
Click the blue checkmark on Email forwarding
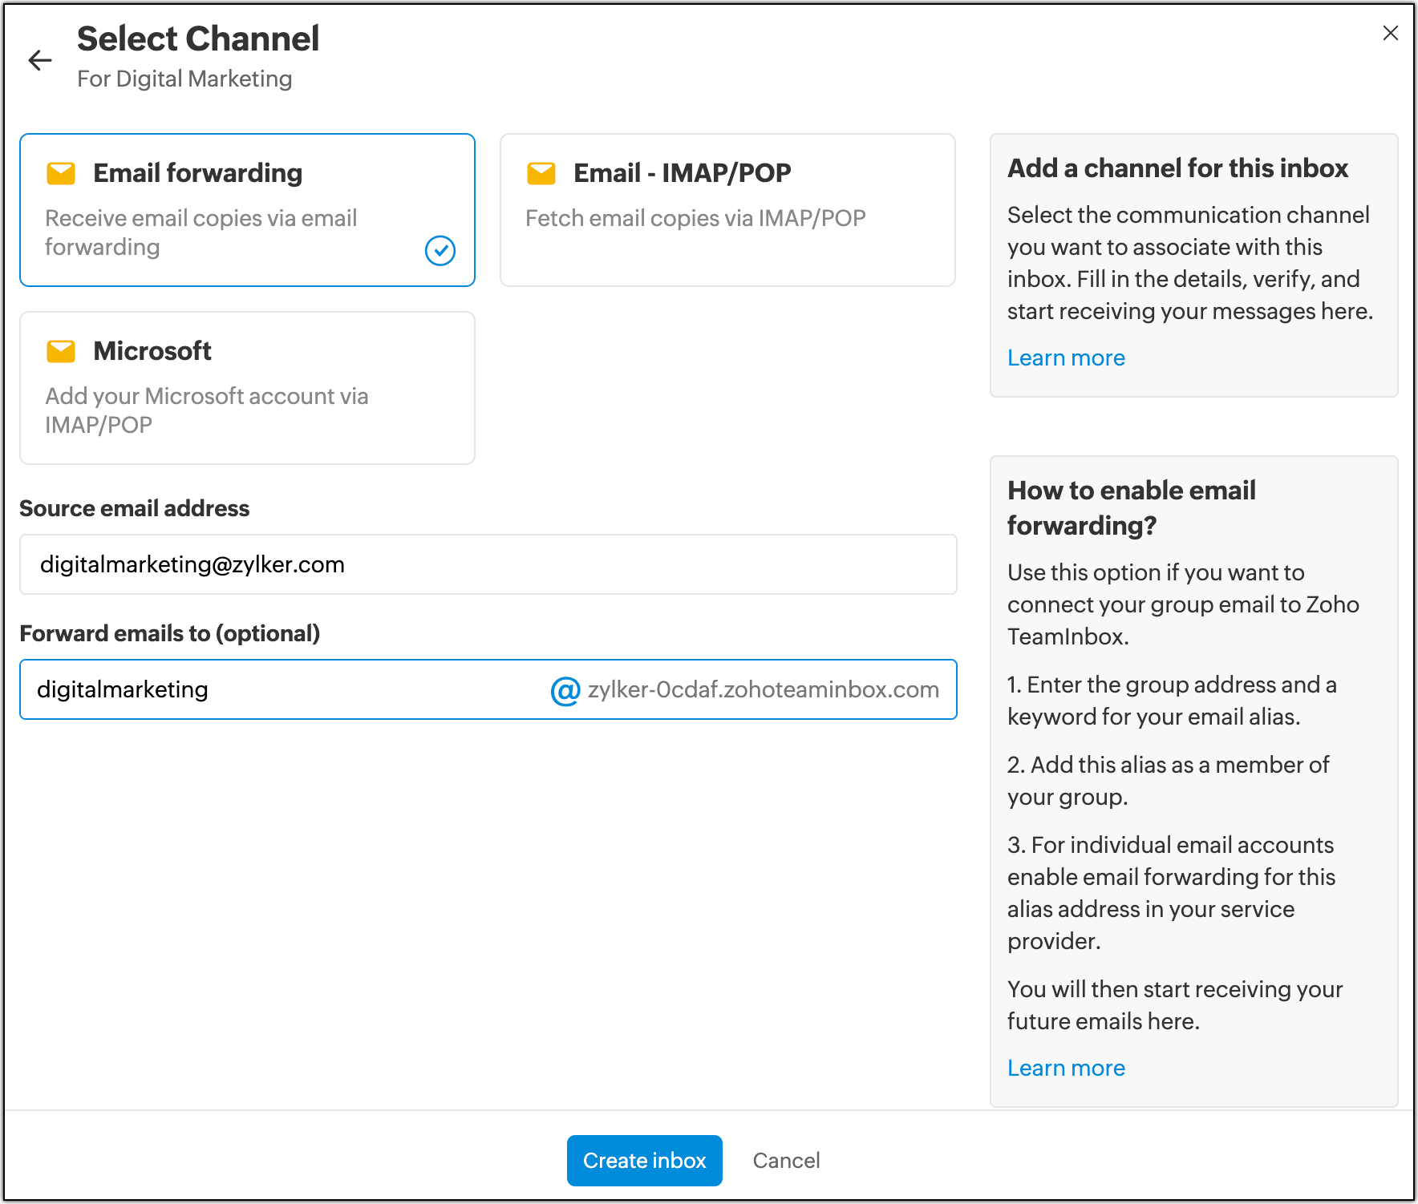point(440,251)
